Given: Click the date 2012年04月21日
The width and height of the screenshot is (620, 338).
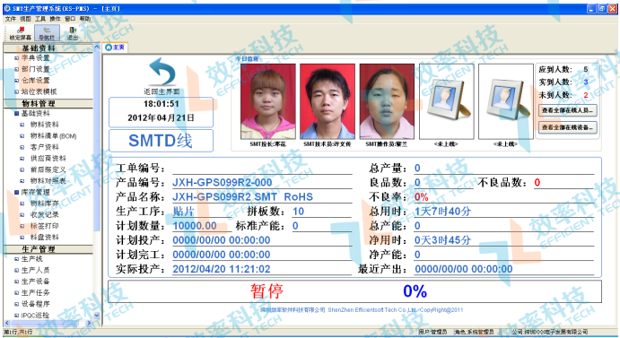Looking at the screenshot, I should [161, 117].
